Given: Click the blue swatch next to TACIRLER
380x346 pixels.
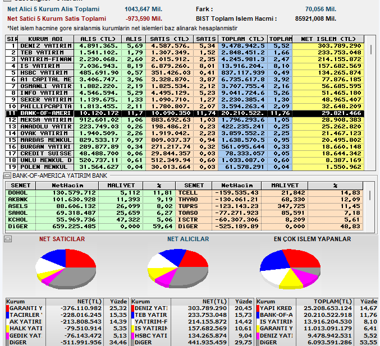Looking at the screenshot, I should coord(7,315).
